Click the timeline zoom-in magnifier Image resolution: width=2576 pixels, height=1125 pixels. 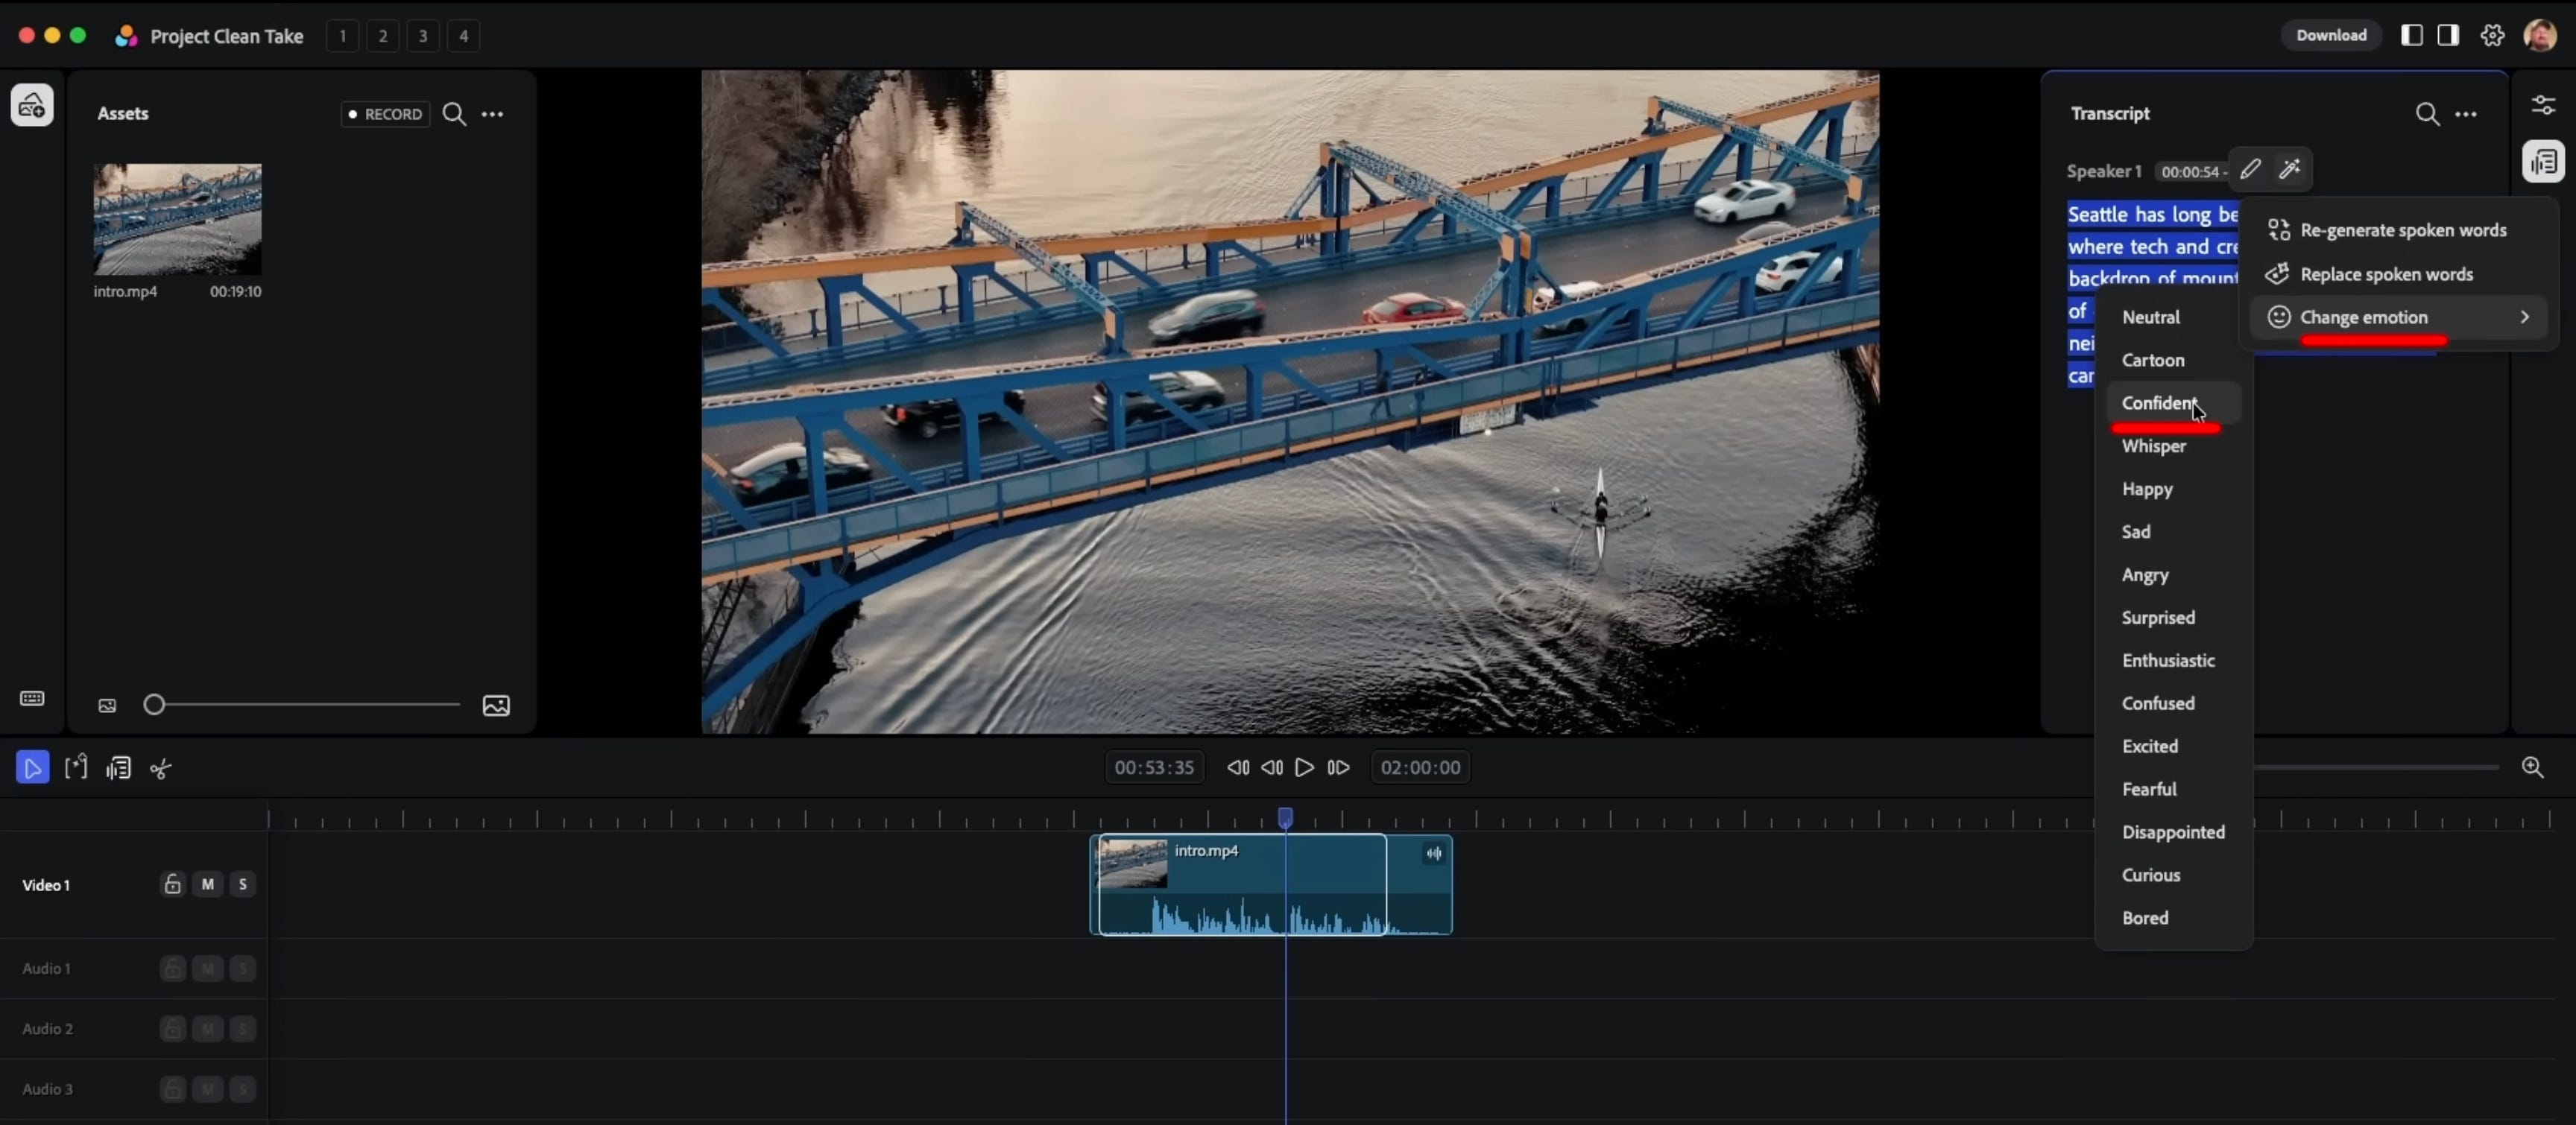2532,767
